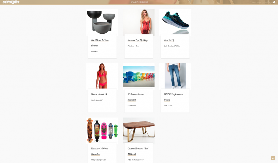Open DUER Performance Denim title link

click(x=173, y=97)
